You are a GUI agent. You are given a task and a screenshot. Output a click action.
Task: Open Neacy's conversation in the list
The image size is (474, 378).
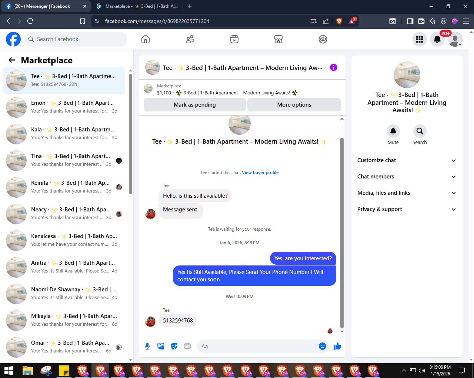click(64, 214)
